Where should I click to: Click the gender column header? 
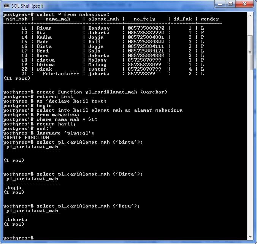(210, 19)
